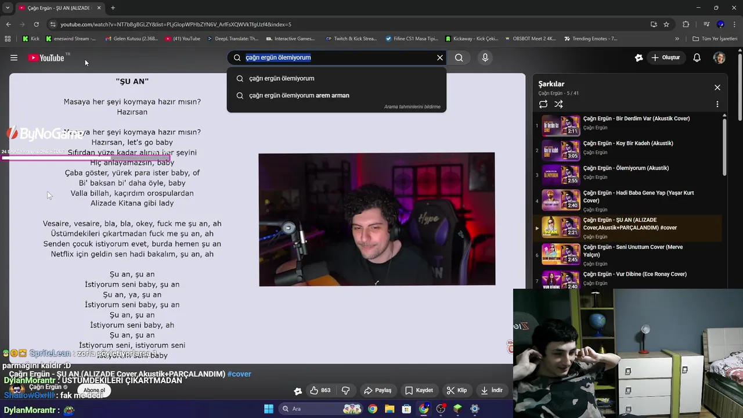The width and height of the screenshot is (743, 418).
Task: Open the 'DeepL Translate' bookmark
Action: 232,39
